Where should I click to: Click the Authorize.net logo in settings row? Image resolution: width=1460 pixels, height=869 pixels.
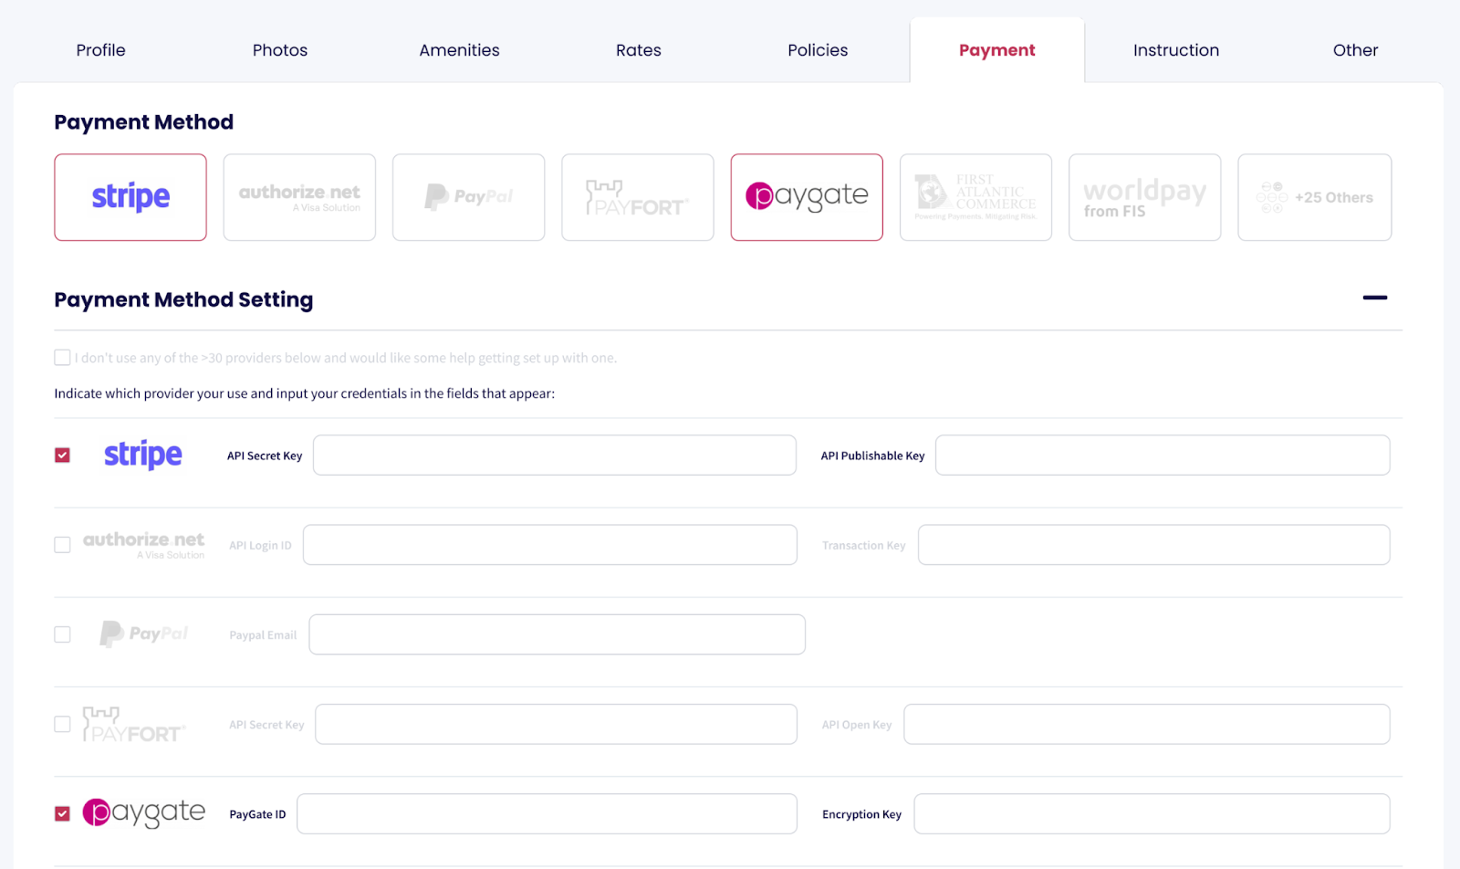(144, 545)
